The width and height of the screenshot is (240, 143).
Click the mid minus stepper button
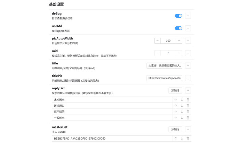(x=158, y=53)
